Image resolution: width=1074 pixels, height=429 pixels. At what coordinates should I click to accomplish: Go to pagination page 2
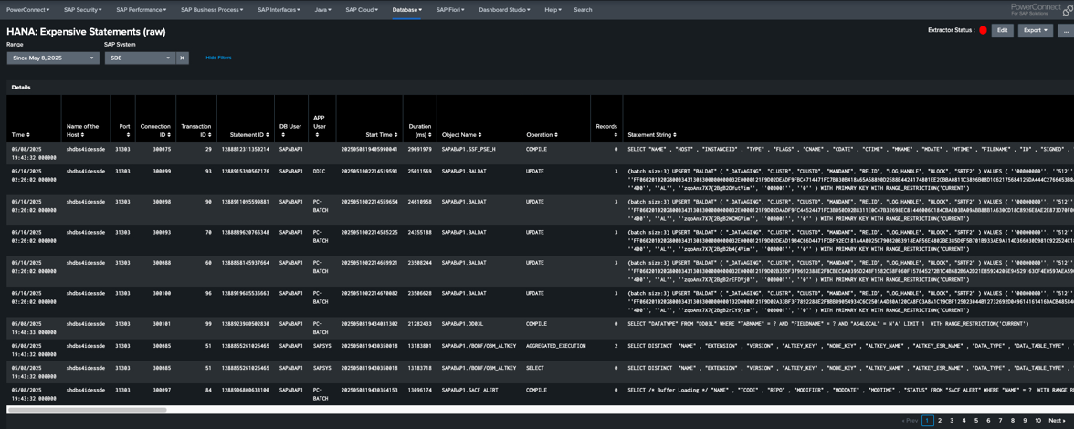pyautogui.click(x=940, y=420)
